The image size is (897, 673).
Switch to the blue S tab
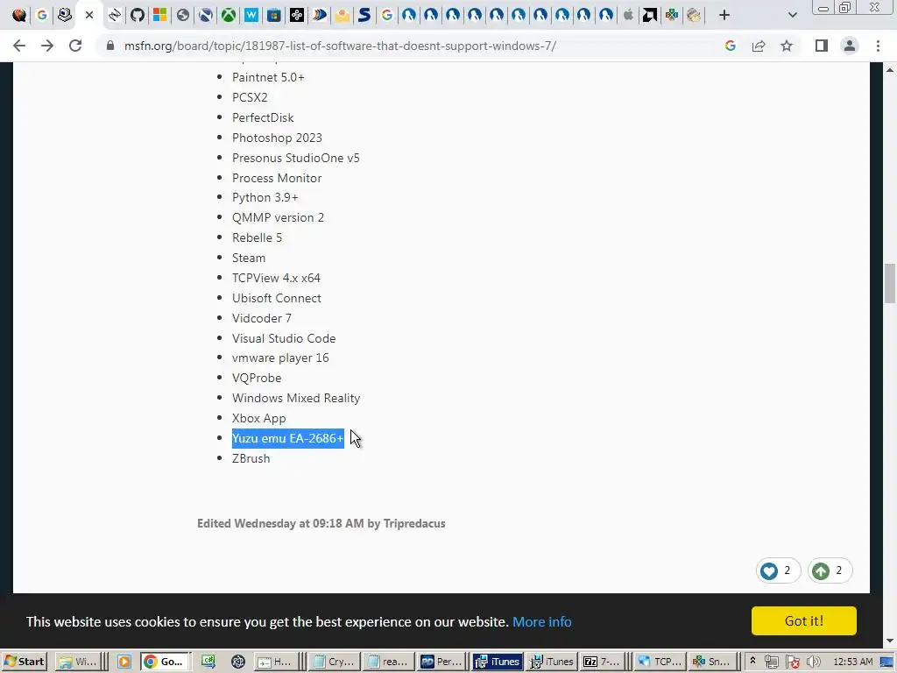[x=364, y=16]
